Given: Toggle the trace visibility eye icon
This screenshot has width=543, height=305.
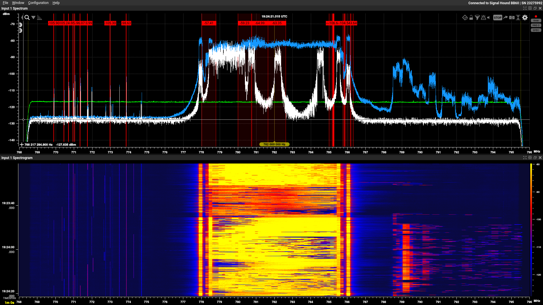Looking at the screenshot, I should [x=465, y=18].
